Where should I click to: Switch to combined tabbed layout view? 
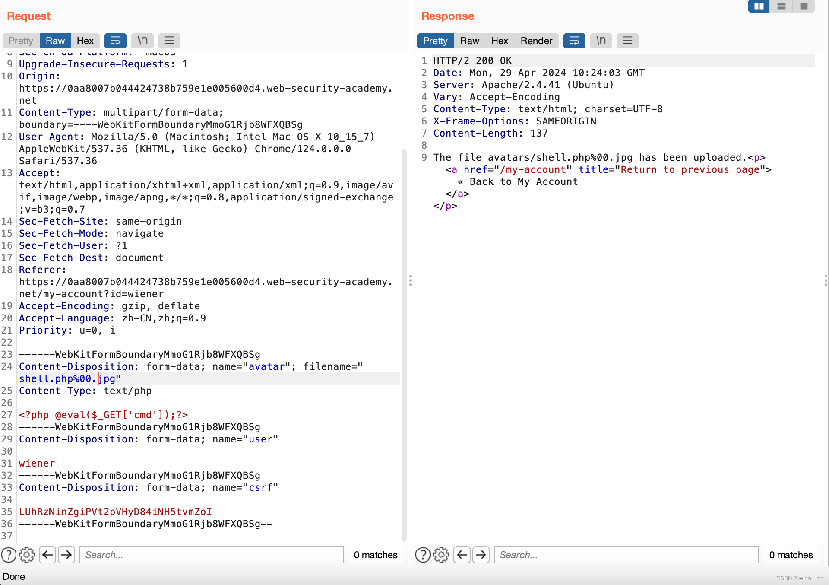click(x=804, y=6)
